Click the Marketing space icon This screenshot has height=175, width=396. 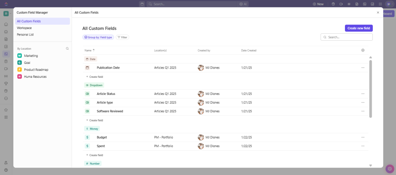point(19,56)
